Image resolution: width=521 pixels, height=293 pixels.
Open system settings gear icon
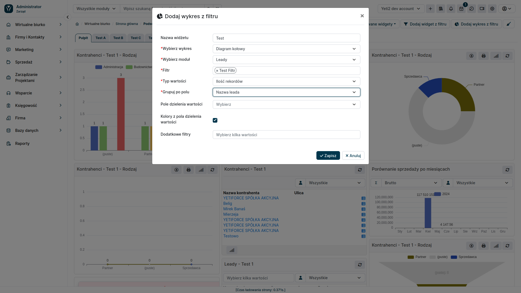click(492, 9)
